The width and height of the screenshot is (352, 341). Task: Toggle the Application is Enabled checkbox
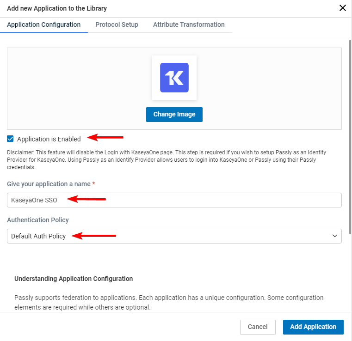pos(10,139)
